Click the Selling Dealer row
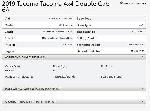 click(110, 38)
